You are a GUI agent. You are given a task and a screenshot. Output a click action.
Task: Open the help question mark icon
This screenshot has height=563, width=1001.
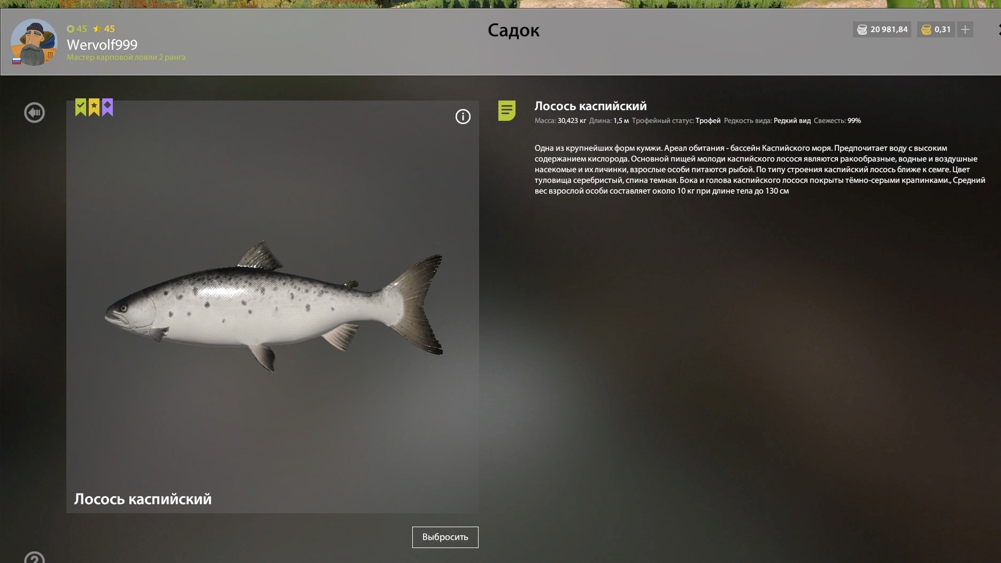34,557
